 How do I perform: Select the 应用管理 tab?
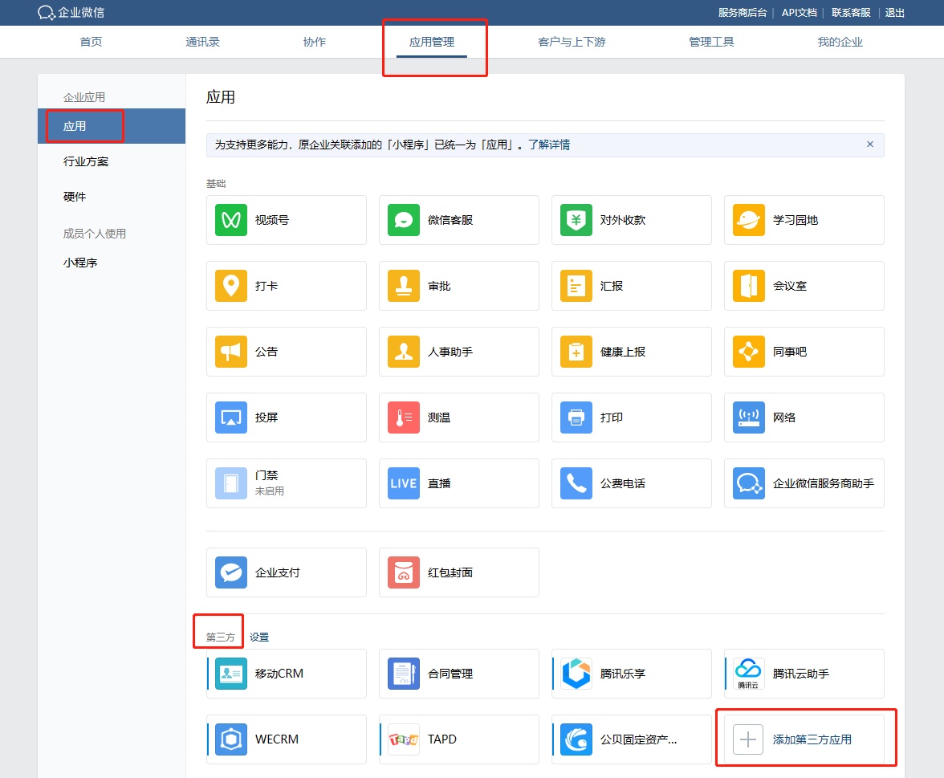coord(432,42)
